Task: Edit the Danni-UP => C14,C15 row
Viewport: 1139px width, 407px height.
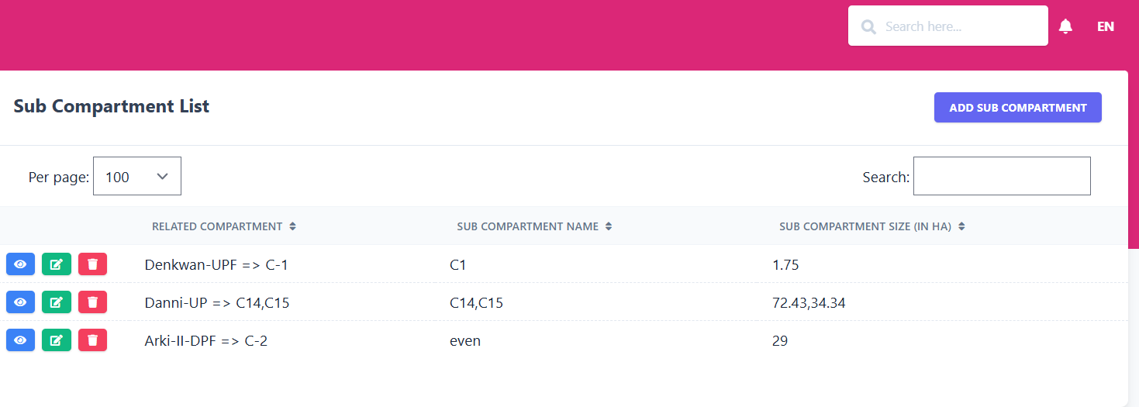Action: (x=56, y=302)
